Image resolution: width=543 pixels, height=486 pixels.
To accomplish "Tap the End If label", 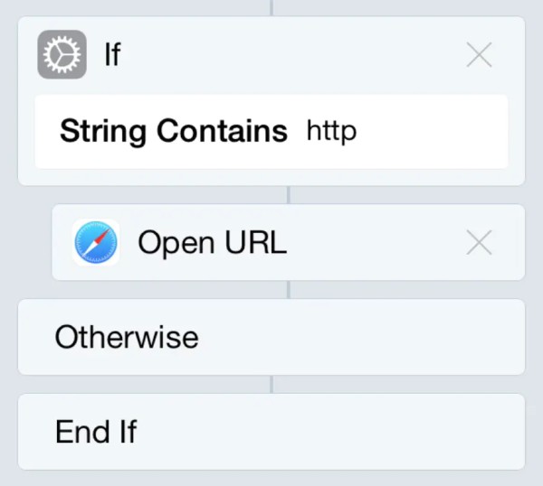I will click(x=96, y=432).
